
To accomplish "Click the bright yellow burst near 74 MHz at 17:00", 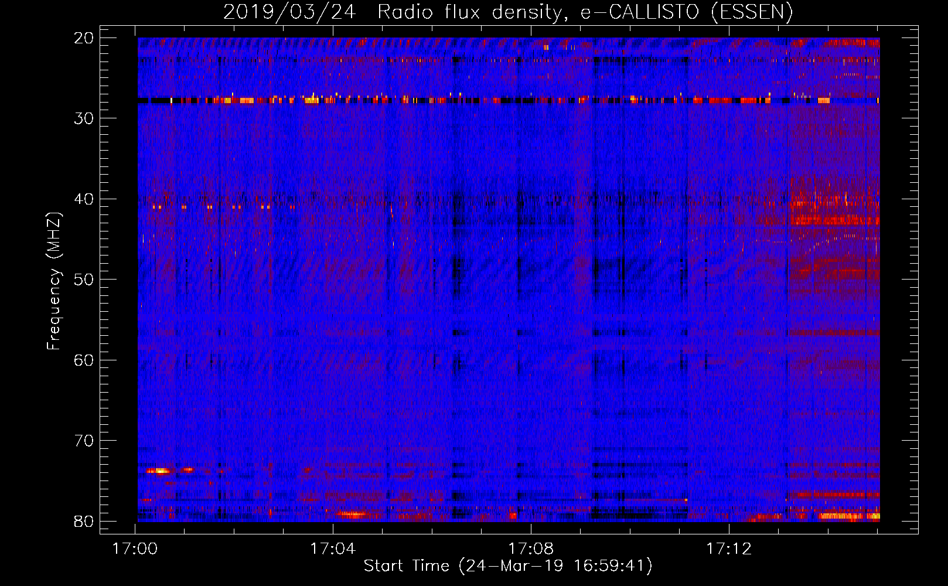I will click(158, 471).
